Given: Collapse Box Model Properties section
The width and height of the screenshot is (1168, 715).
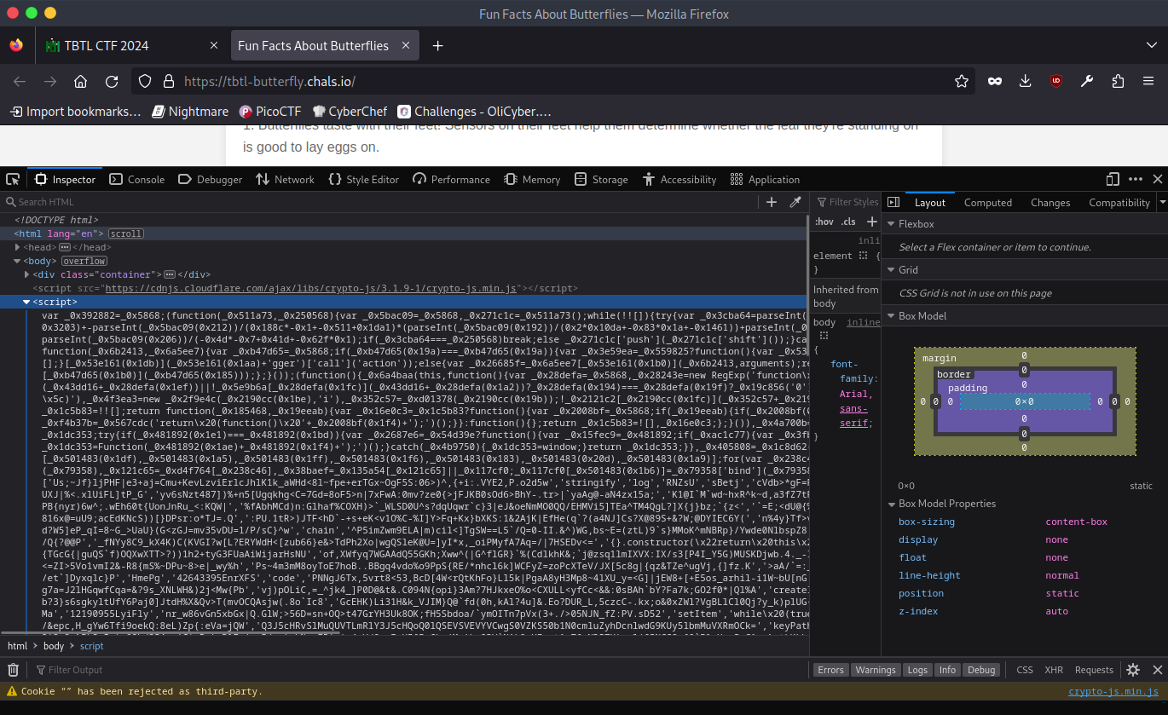Looking at the screenshot, I should pos(891,504).
